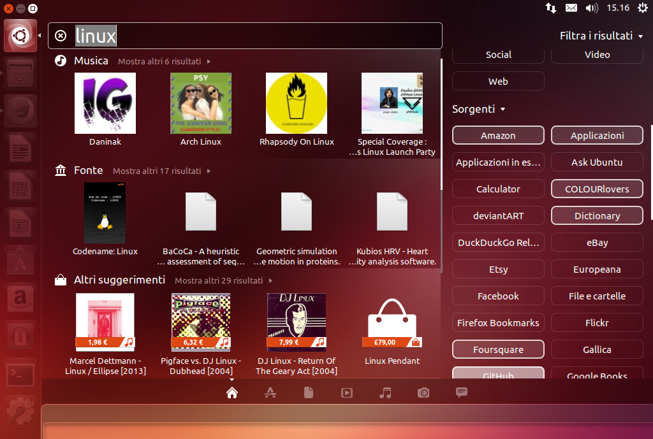Launch LibreOffice Calc from the launcher

coord(20,185)
